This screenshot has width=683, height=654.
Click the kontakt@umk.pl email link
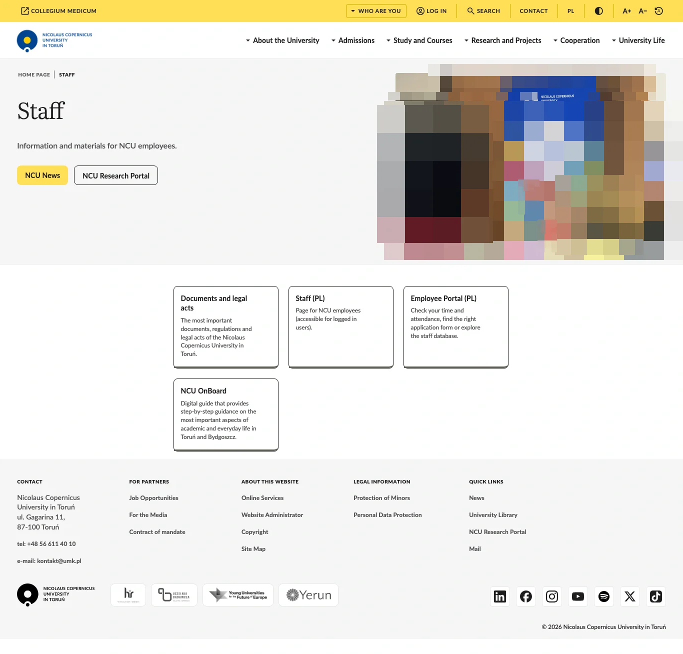59,561
